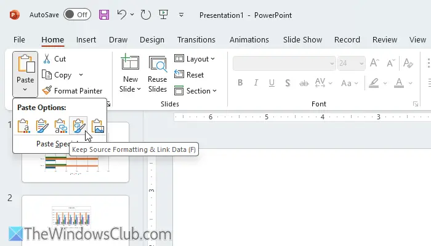Activate the Format Painter

72,90
